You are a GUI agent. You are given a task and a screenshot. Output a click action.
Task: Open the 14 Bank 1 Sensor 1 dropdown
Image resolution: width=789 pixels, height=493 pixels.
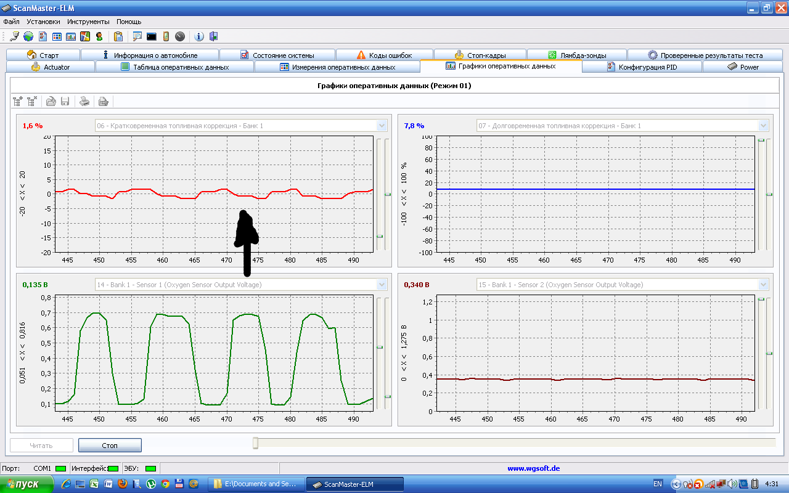[382, 285]
